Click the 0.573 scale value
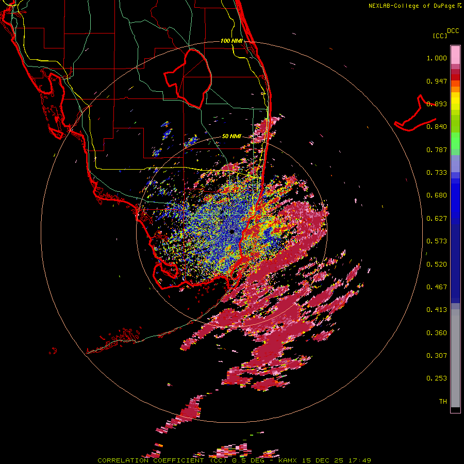The height and width of the screenshot is (464, 464). coord(437,241)
